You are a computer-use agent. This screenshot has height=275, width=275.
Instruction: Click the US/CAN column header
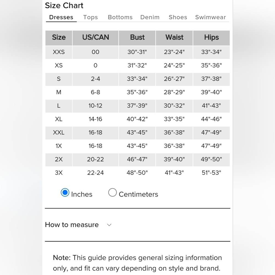coord(96,38)
